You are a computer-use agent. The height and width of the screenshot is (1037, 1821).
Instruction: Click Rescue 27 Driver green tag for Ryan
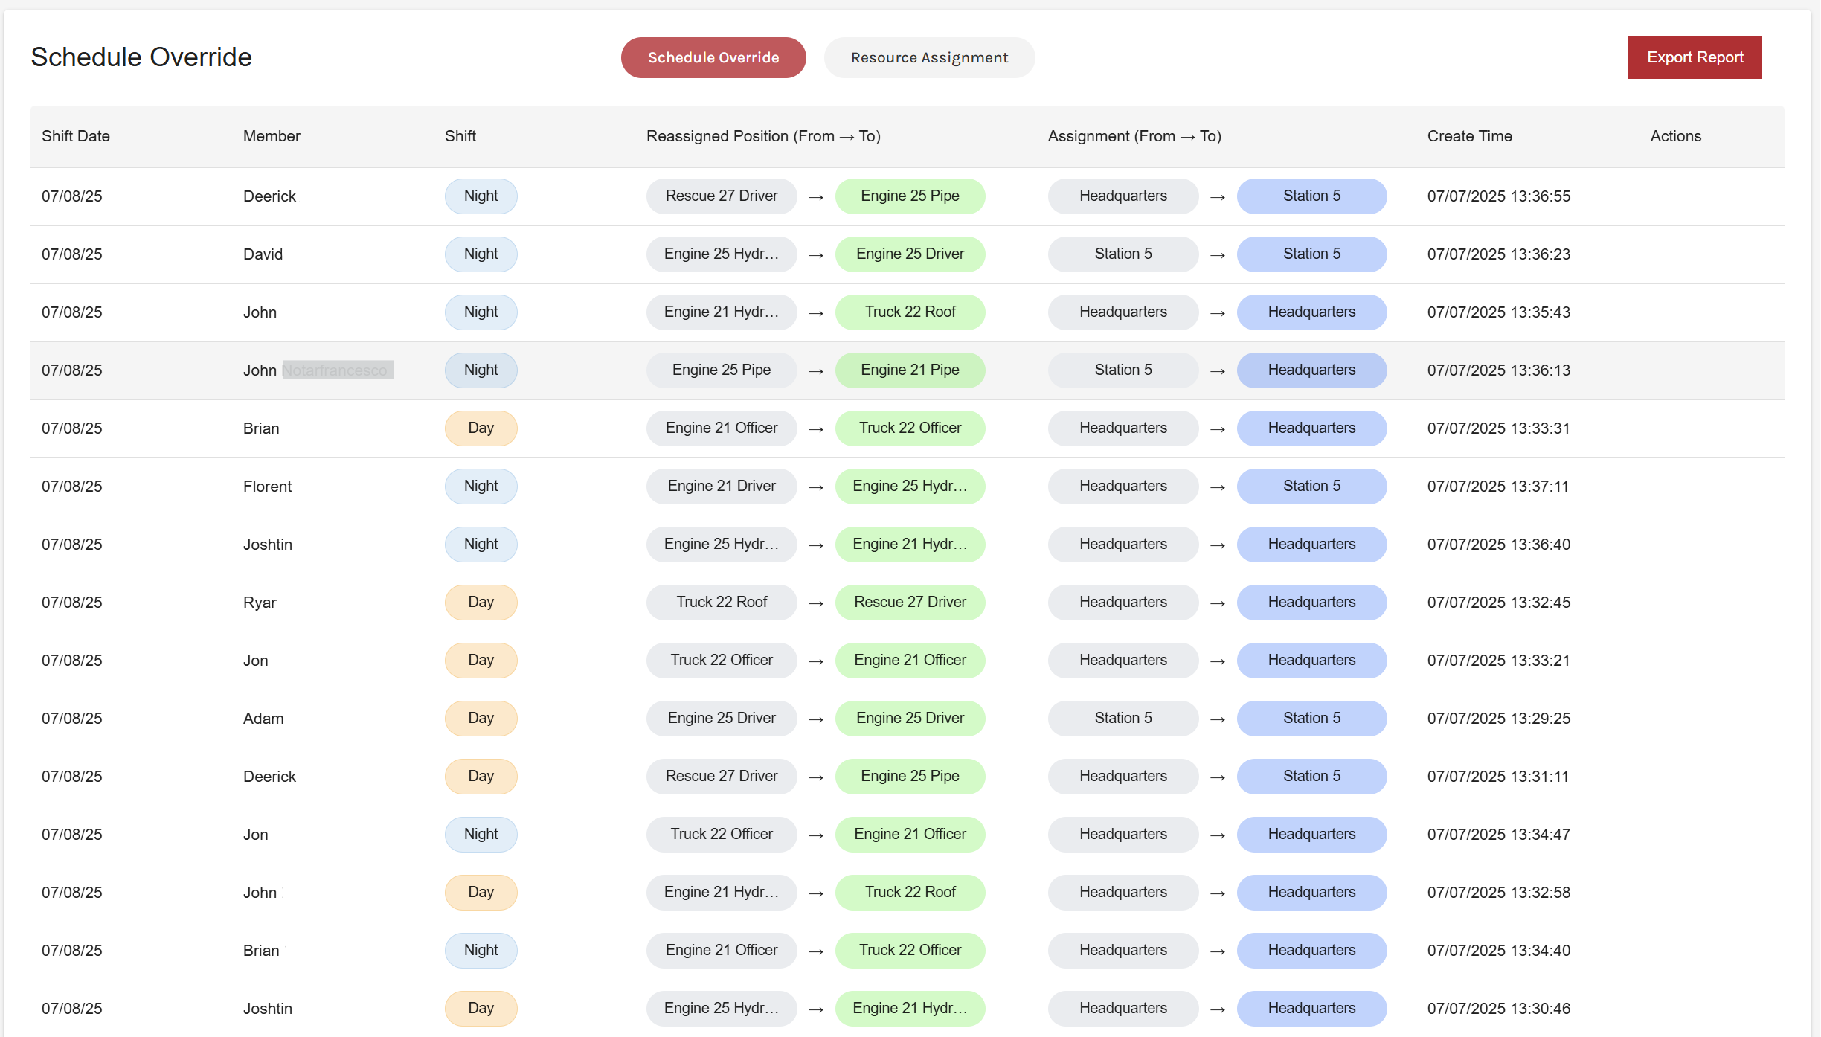pos(909,602)
